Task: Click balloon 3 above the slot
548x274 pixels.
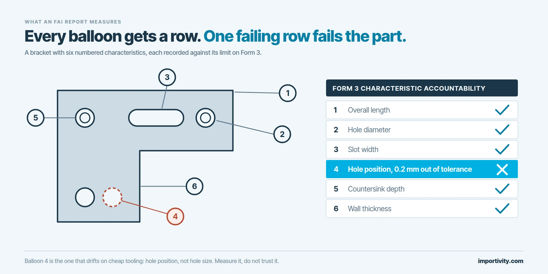Action: tap(167, 77)
